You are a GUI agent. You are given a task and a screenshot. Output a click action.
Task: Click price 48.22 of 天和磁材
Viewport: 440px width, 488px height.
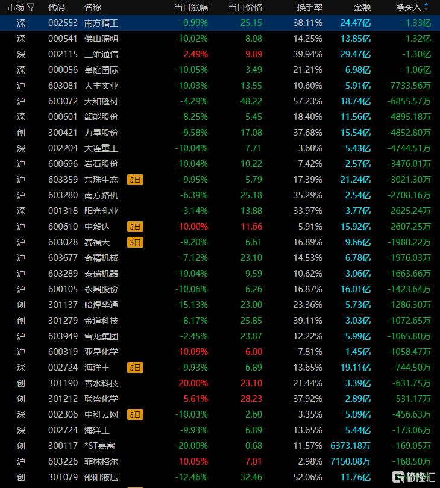click(x=251, y=101)
